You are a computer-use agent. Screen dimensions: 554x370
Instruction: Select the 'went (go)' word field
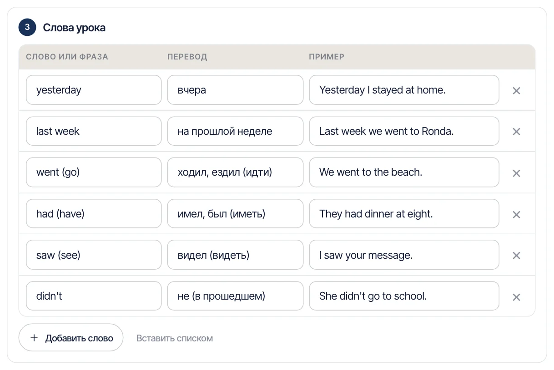(x=94, y=173)
